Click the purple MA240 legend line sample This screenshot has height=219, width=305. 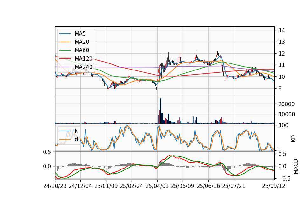coord(65,67)
